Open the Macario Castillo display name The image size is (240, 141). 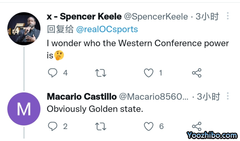point(82,96)
